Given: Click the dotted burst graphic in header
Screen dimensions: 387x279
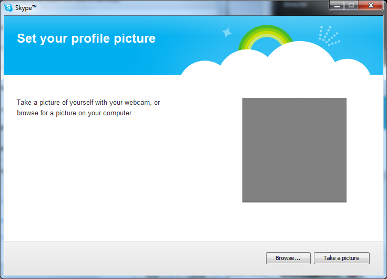Looking at the screenshot, I should pos(329,35).
